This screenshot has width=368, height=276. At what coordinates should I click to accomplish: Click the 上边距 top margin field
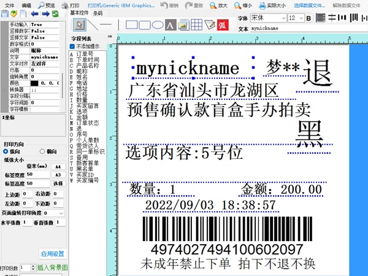[28, 194]
